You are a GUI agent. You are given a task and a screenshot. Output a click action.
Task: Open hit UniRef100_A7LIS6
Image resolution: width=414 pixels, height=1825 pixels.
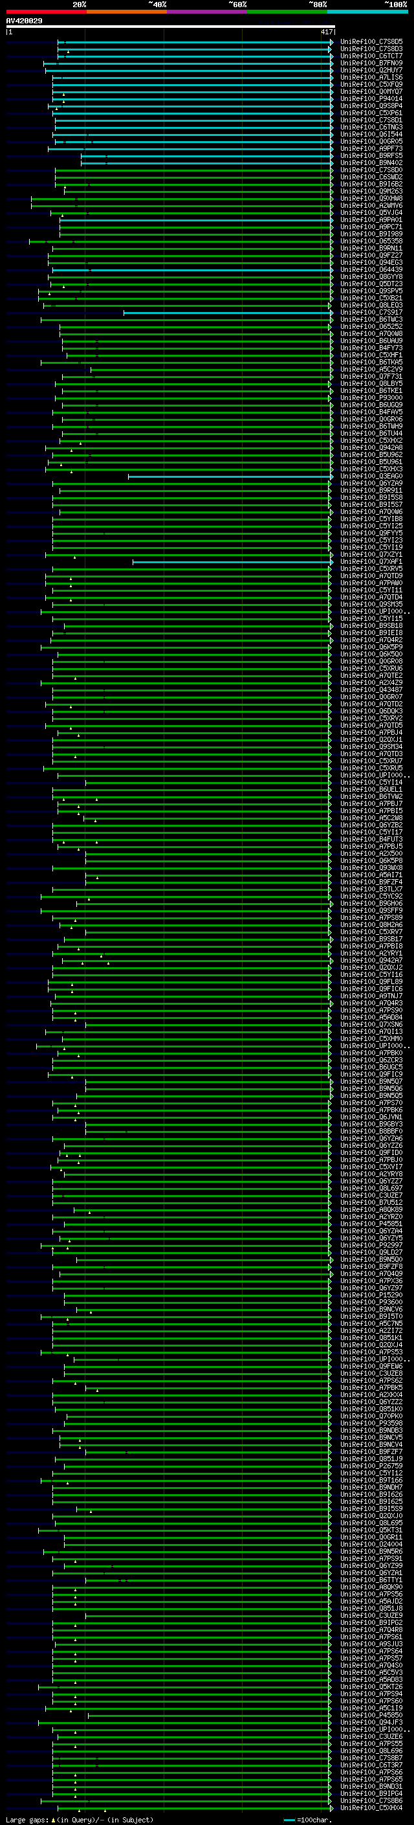[371, 77]
